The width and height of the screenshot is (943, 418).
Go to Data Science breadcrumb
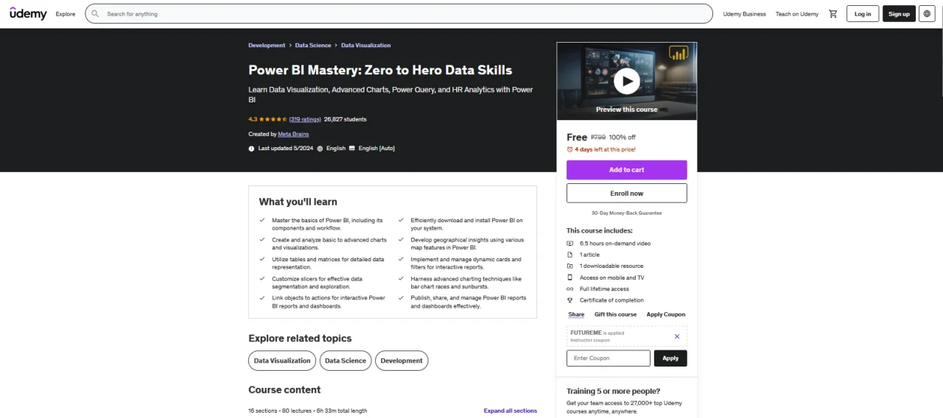[313, 46]
